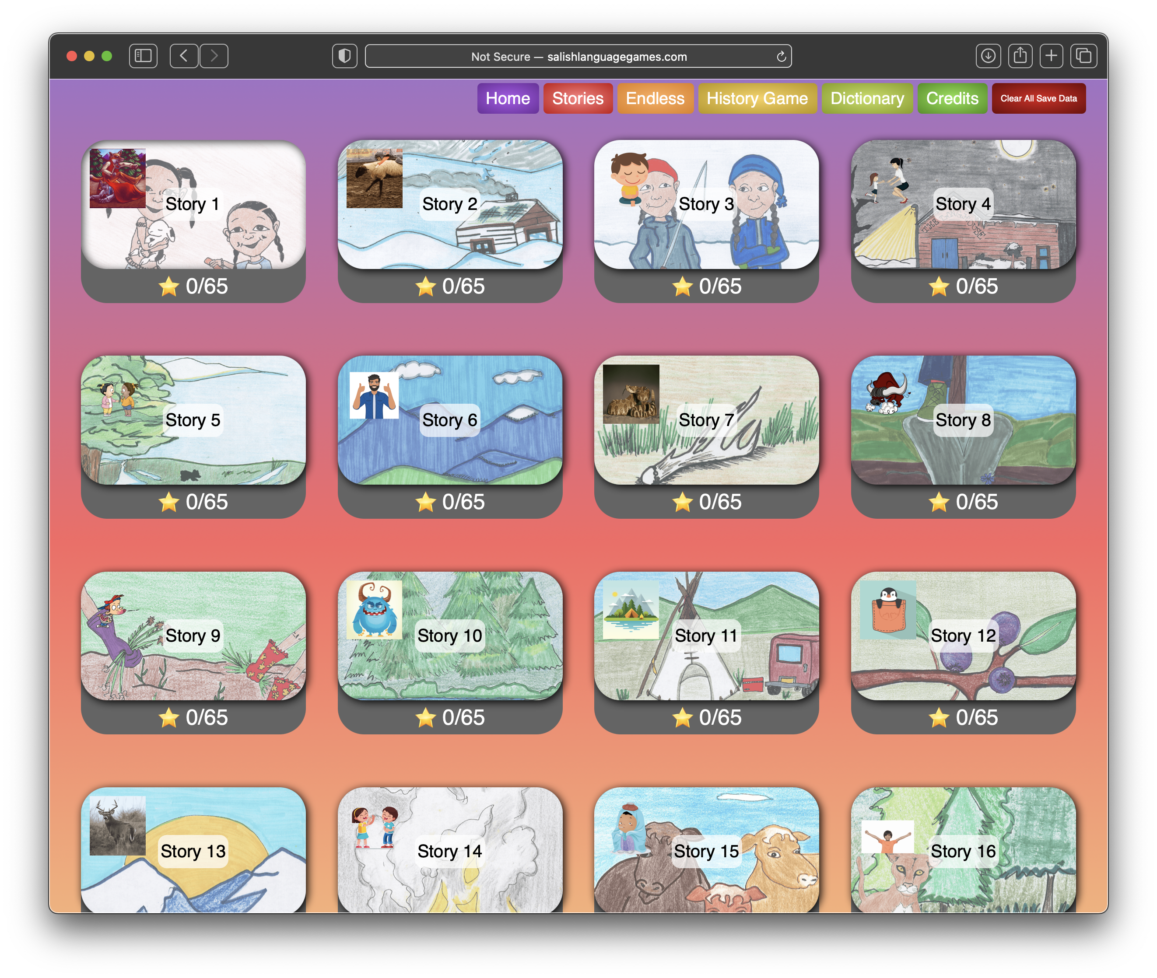Open a new tab with the plus icon
1157x978 pixels.
click(1051, 56)
